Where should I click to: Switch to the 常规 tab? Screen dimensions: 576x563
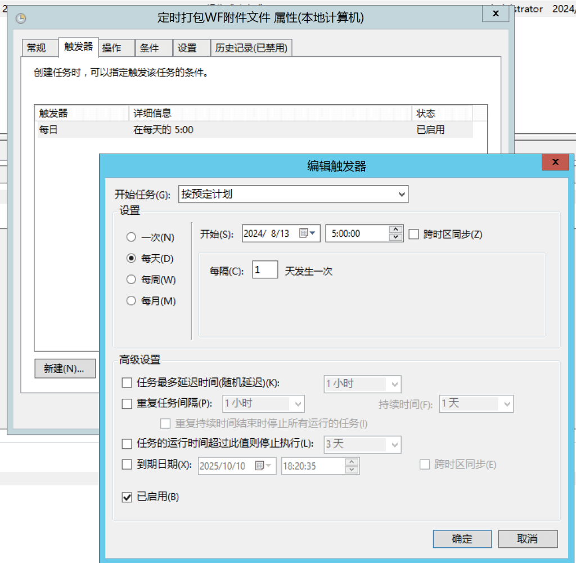click(x=40, y=48)
